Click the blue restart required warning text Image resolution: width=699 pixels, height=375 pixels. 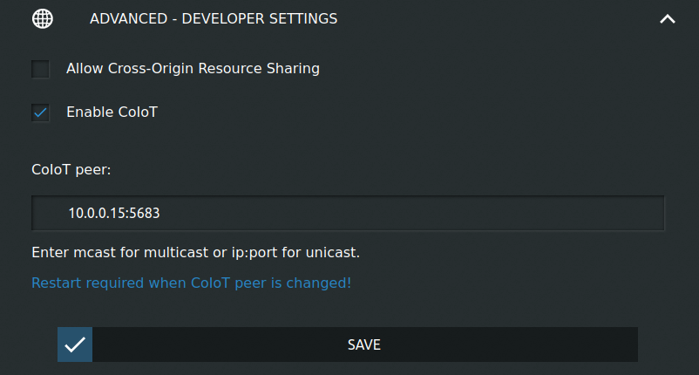tap(191, 283)
